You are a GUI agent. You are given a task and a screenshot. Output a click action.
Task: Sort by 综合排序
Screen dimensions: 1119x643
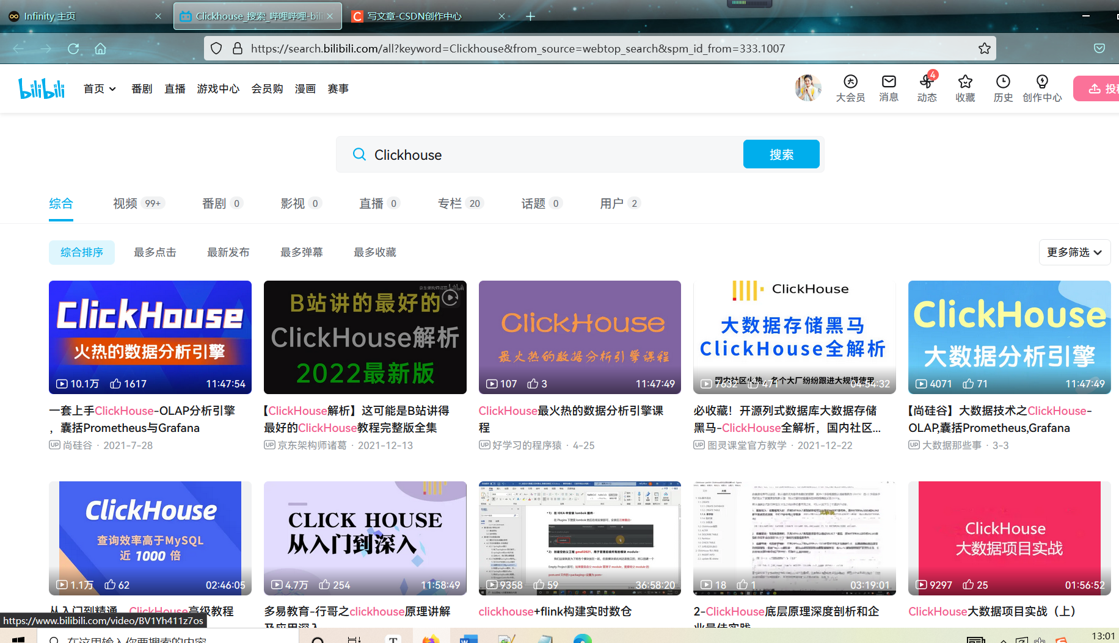pos(82,253)
